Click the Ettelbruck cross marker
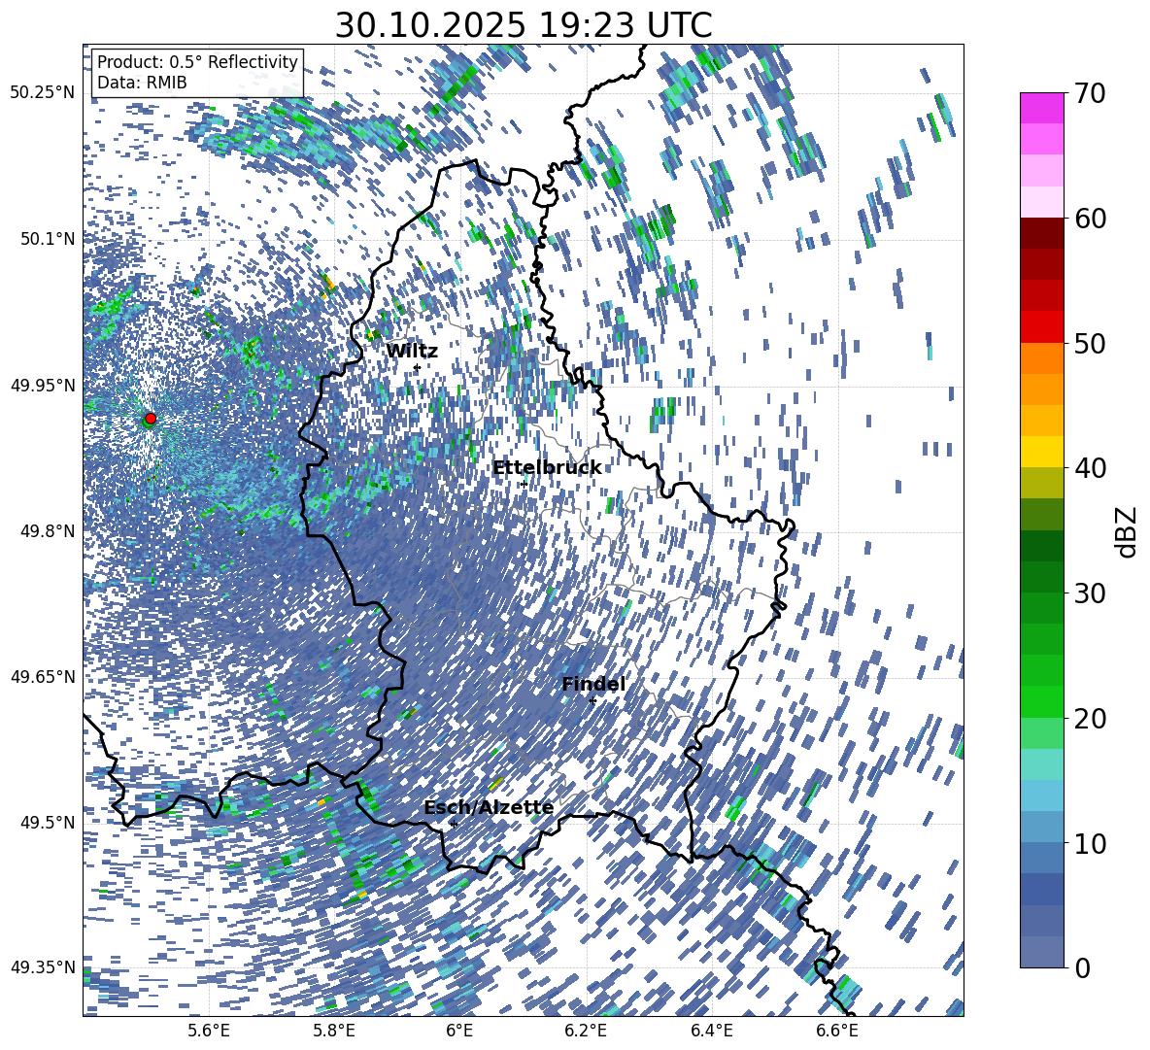The image size is (1150, 1050). click(x=524, y=484)
